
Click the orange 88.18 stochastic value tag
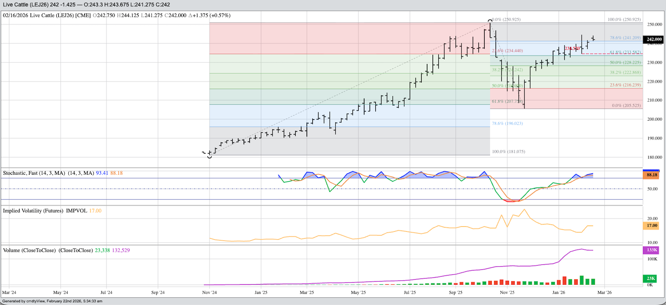coord(651,175)
